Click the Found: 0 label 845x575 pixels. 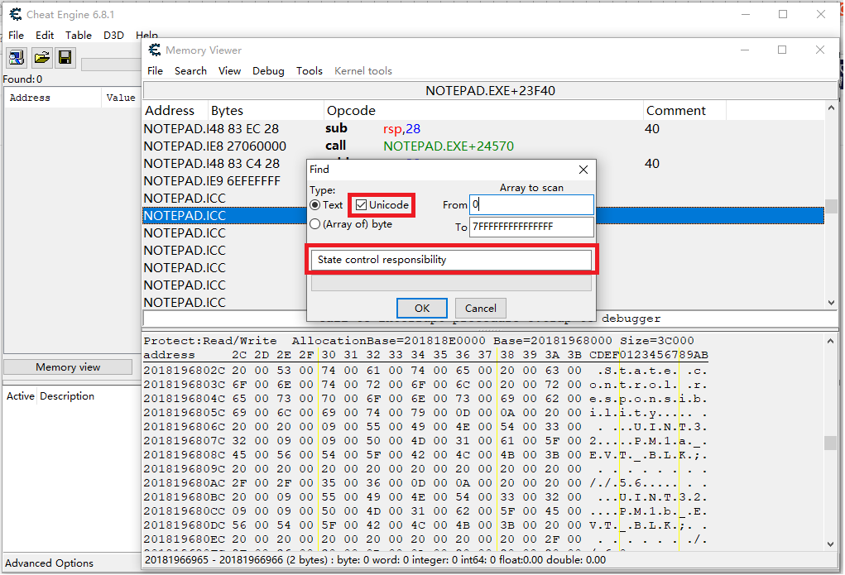pos(22,79)
